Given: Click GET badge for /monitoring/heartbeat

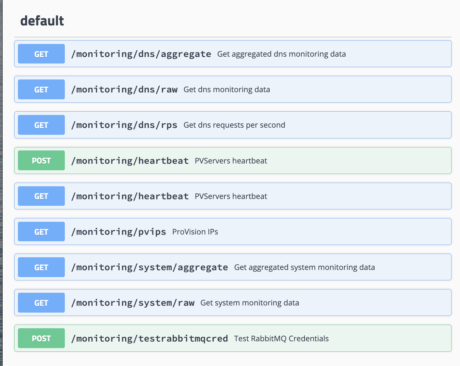Looking at the screenshot, I should click(41, 196).
